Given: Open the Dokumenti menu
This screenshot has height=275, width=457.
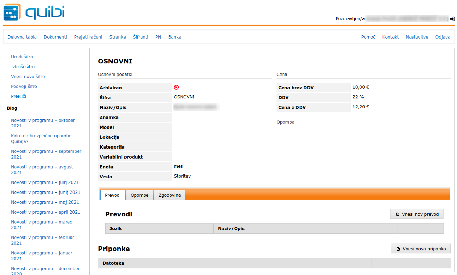Looking at the screenshot, I should pyautogui.click(x=55, y=37).
